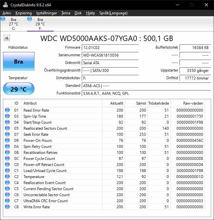Click status orb of Seek Error Rate row

coord(7,134)
